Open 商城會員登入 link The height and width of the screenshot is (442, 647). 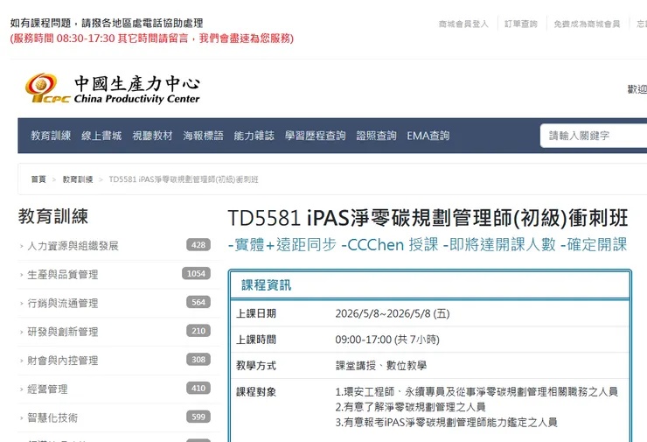(463, 24)
